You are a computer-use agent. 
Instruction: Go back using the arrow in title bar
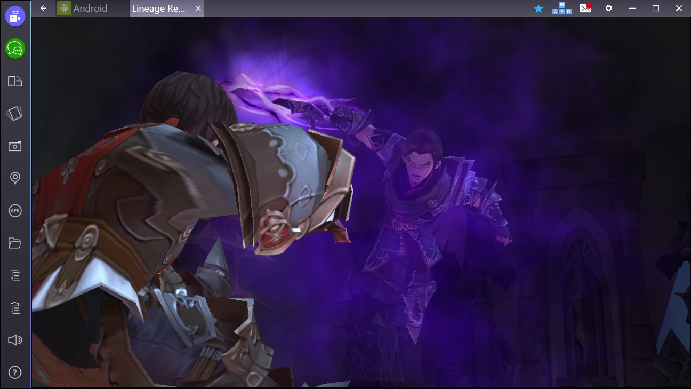[x=43, y=8]
